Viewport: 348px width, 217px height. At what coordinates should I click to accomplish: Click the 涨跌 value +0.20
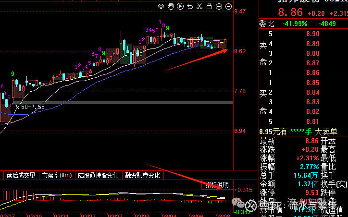tap(310, 149)
